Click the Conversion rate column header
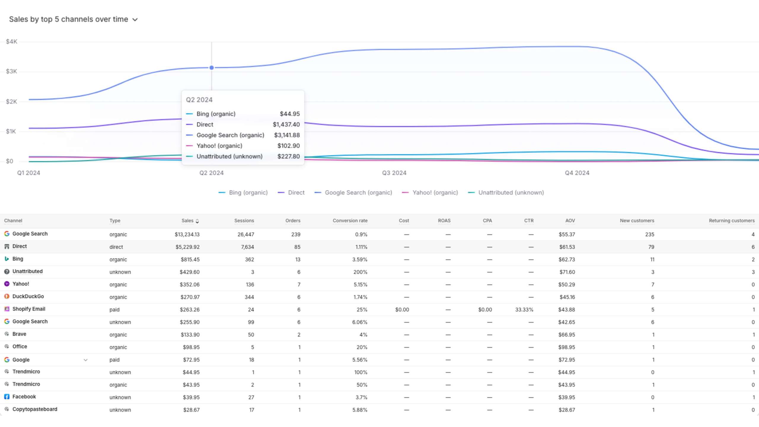Screen dimensions: 759x427 350,221
